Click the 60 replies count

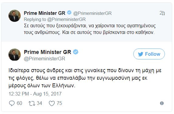pos(19,103)
